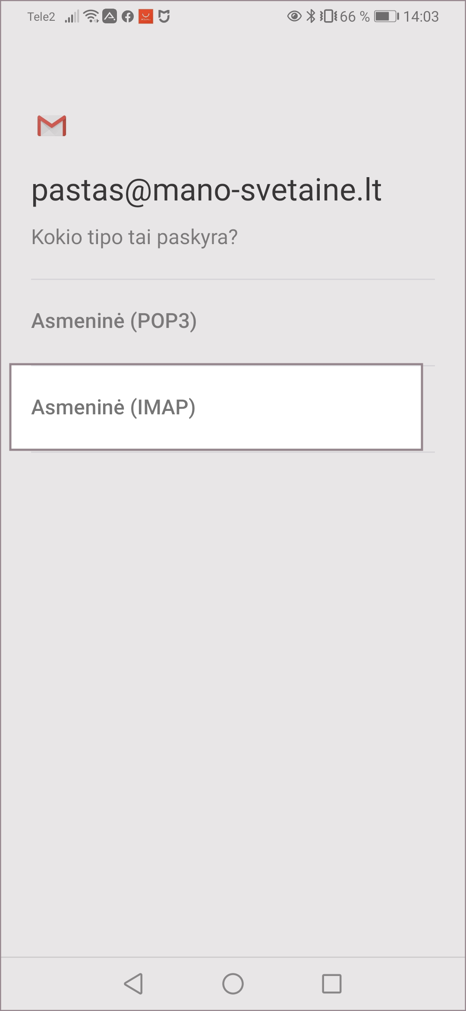Tap the mobile signal strength bars

72,17
